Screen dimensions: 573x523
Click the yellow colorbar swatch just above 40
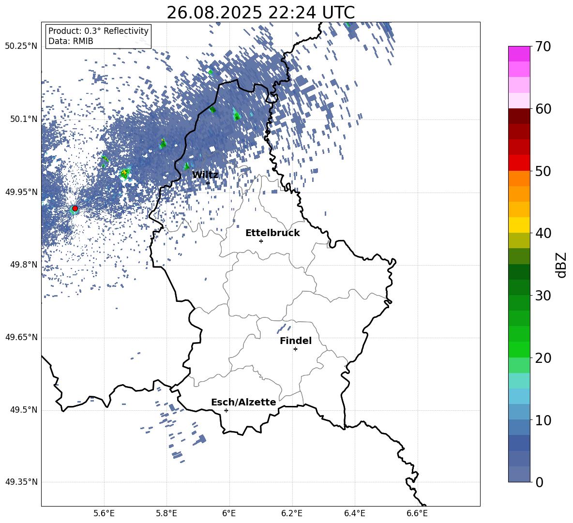pyautogui.click(x=519, y=225)
